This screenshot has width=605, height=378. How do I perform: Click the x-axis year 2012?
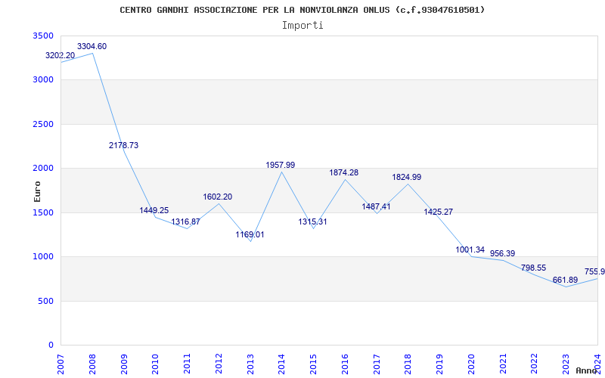coord(219,364)
